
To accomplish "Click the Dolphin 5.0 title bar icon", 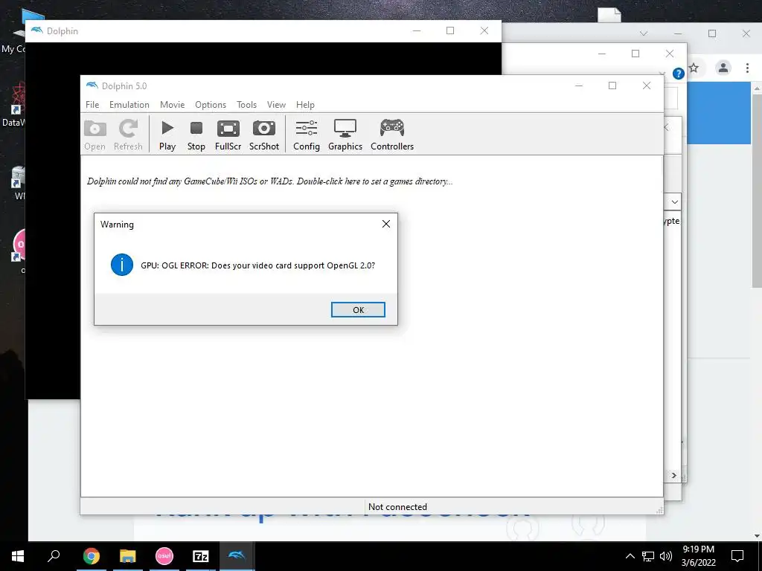I will click(x=92, y=86).
